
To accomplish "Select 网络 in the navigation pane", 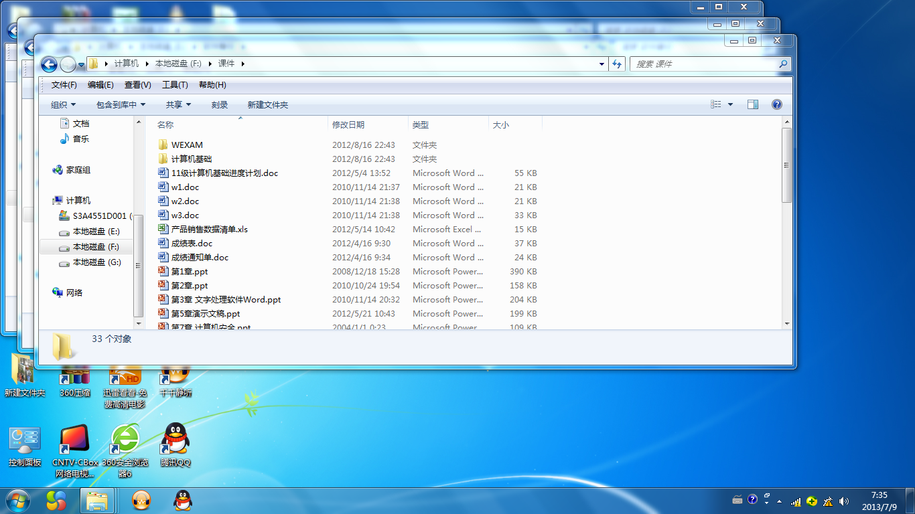I will (68, 292).
